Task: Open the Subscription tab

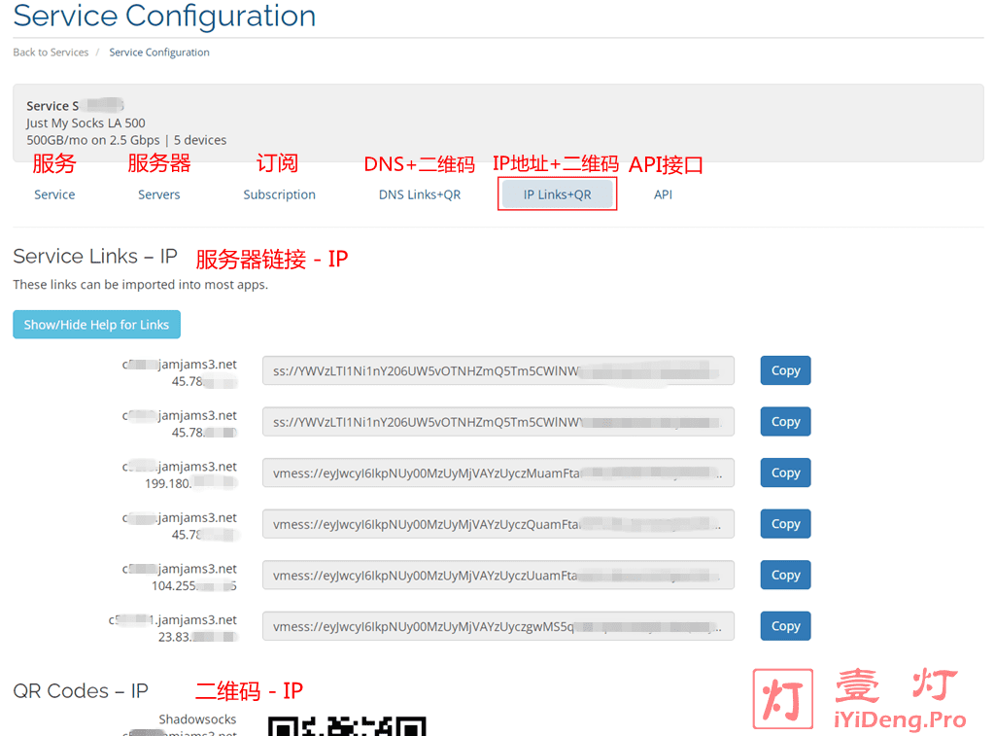Action: coord(279,194)
